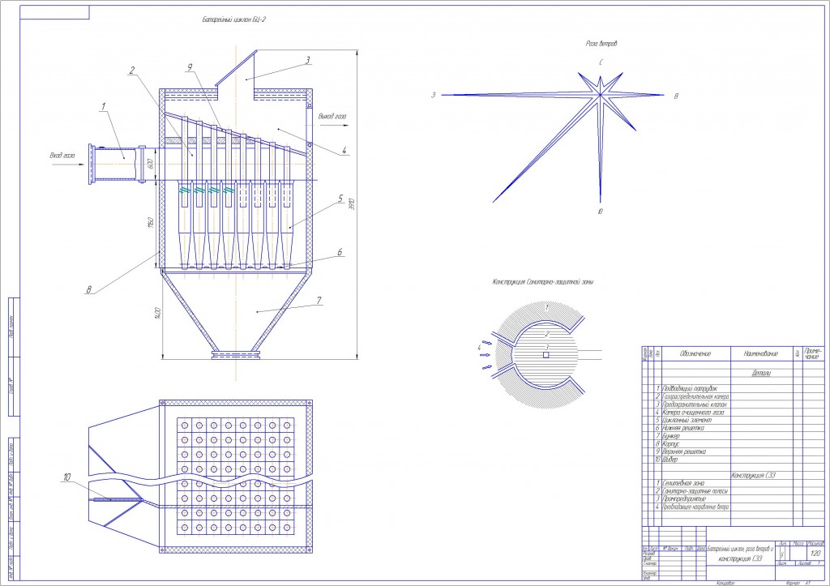830x586 pixels.
Task: Click the '1400' bunker height dimension
Action: click(157, 313)
